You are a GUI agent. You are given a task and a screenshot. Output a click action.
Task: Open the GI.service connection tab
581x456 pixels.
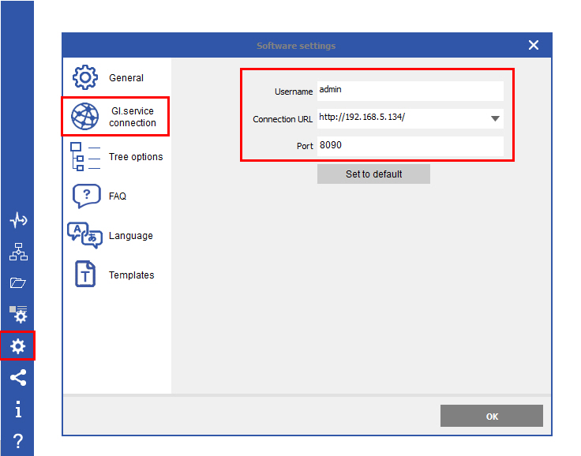coord(115,117)
